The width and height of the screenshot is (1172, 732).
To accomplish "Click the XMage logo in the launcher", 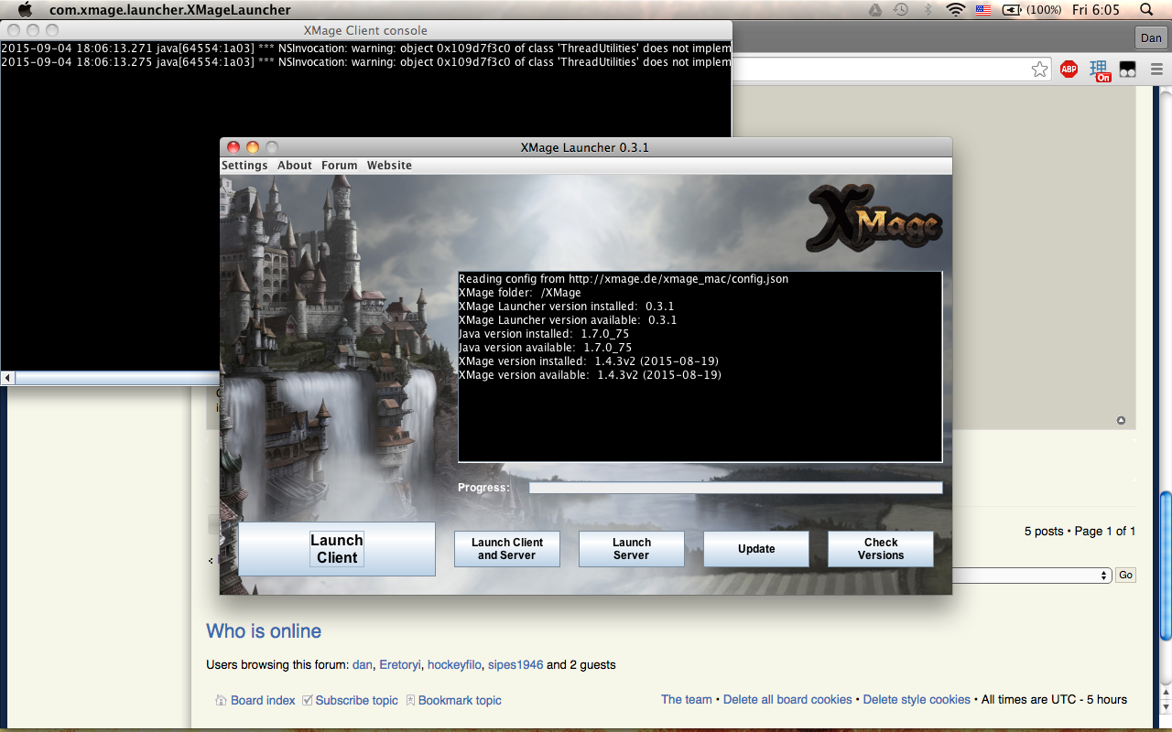I will (x=874, y=220).
